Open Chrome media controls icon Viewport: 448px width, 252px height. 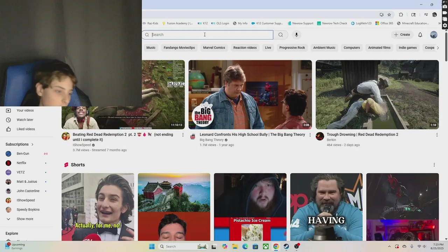[x=426, y=15]
